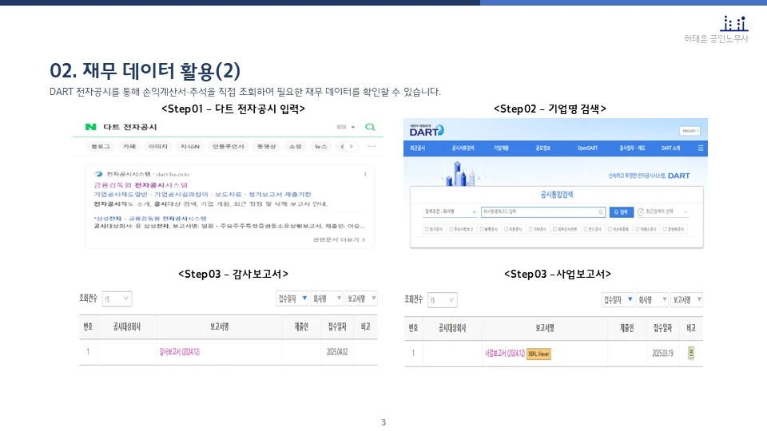Select the 이미지 tab in Naver results

(158, 146)
